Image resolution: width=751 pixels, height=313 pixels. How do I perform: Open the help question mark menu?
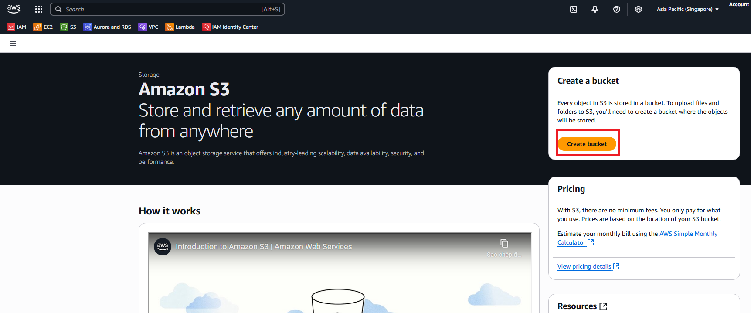point(617,9)
